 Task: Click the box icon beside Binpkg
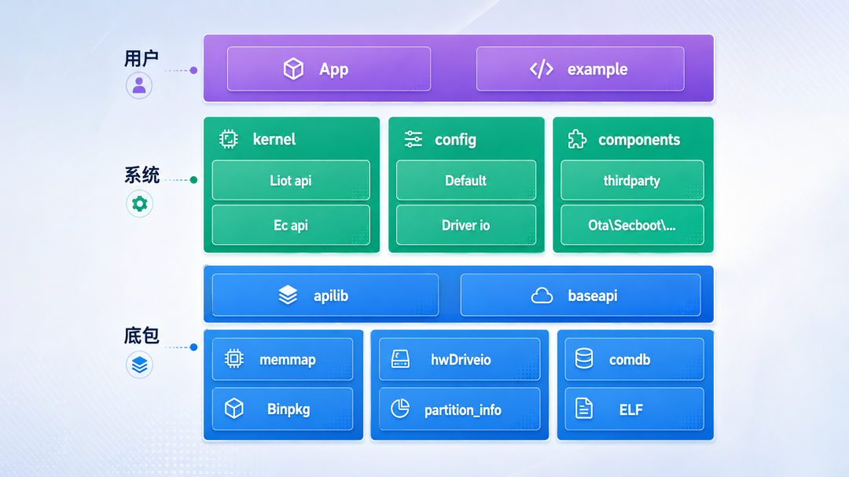tap(234, 408)
